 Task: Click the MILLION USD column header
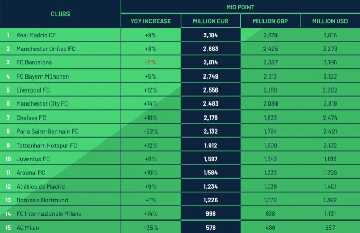330,21
